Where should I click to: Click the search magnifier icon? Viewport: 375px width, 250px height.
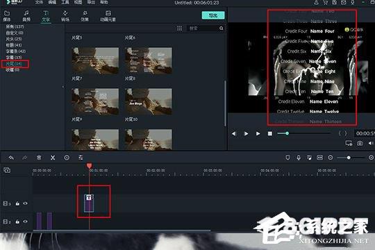222,28
